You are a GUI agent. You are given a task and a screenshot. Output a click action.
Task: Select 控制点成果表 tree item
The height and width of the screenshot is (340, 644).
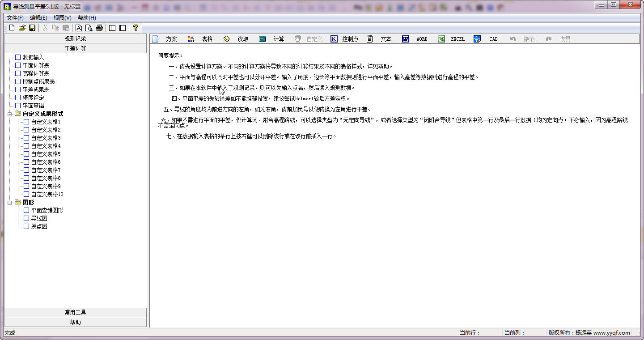click(38, 81)
